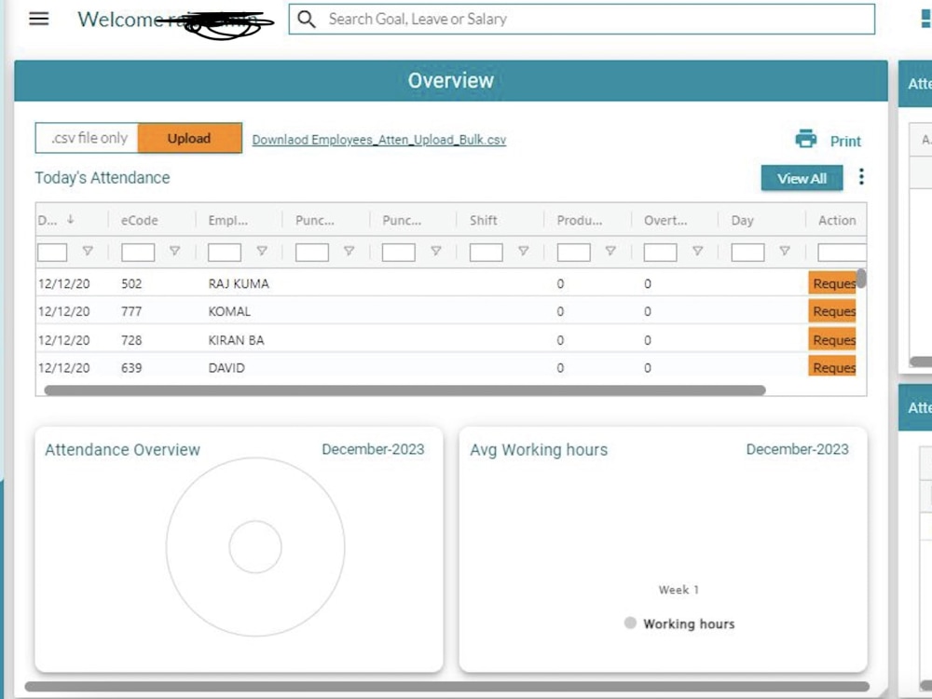Image resolution: width=932 pixels, height=699 pixels.
Task: Click the Today's Attendance heading
Action: click(103, 177)
